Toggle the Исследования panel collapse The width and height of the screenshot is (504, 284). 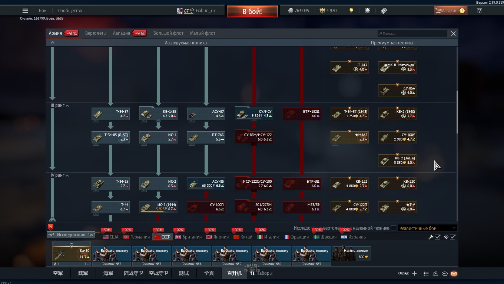click(71, 235)
